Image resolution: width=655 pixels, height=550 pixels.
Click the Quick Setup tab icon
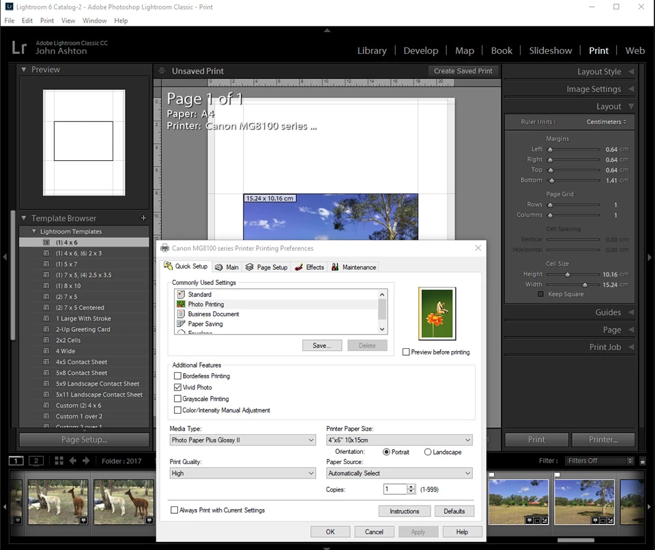(x=168, y=266)
